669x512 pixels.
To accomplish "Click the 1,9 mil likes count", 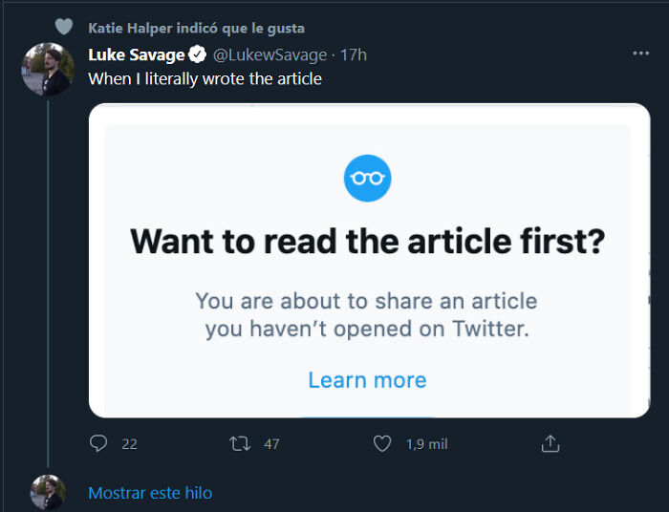I will coord(426,443).
